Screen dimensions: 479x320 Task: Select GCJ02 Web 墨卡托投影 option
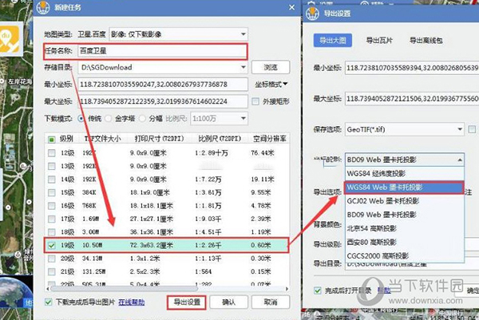[405, 201]
